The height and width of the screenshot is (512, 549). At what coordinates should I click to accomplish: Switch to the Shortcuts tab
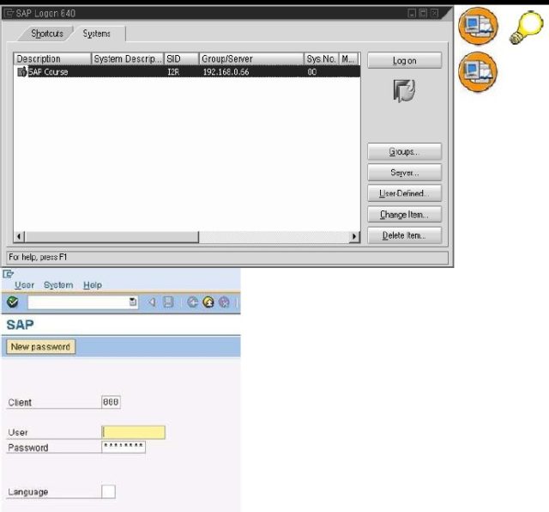(47, 34)
